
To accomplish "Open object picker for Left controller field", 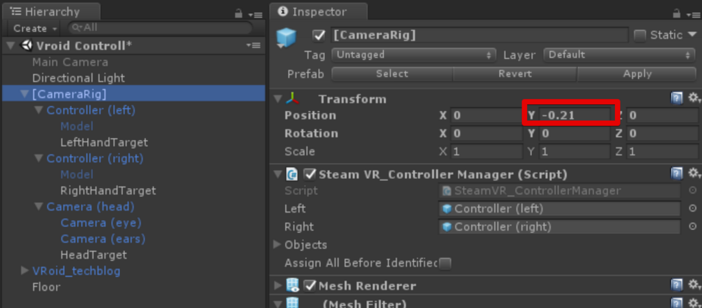I will 692,209.
